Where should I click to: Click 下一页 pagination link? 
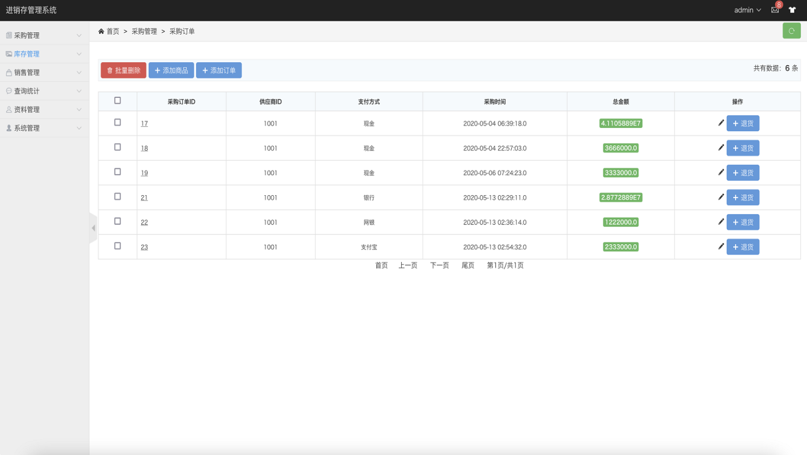point(439,266)
